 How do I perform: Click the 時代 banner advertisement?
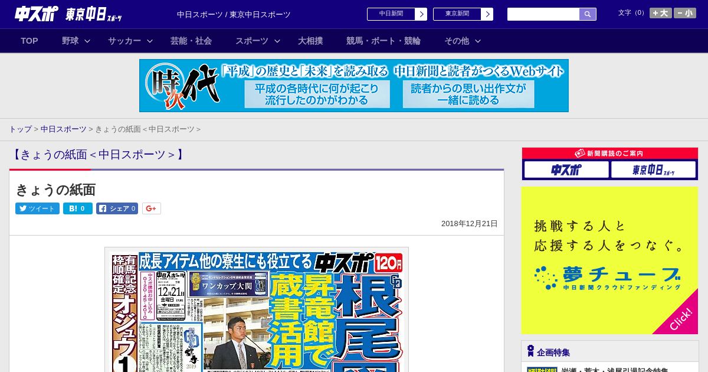[354, 86]
